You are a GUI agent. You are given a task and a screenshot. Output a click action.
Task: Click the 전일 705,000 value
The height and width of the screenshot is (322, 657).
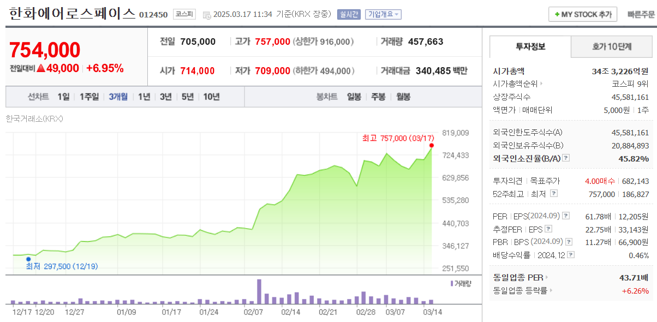click(x=198, y=41)
